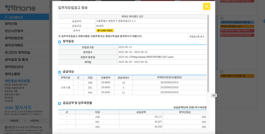Screen dimensions: 265x134
Task: Click the 팝업 side tab
Action: pyautogui.click(x=214, y=95)
